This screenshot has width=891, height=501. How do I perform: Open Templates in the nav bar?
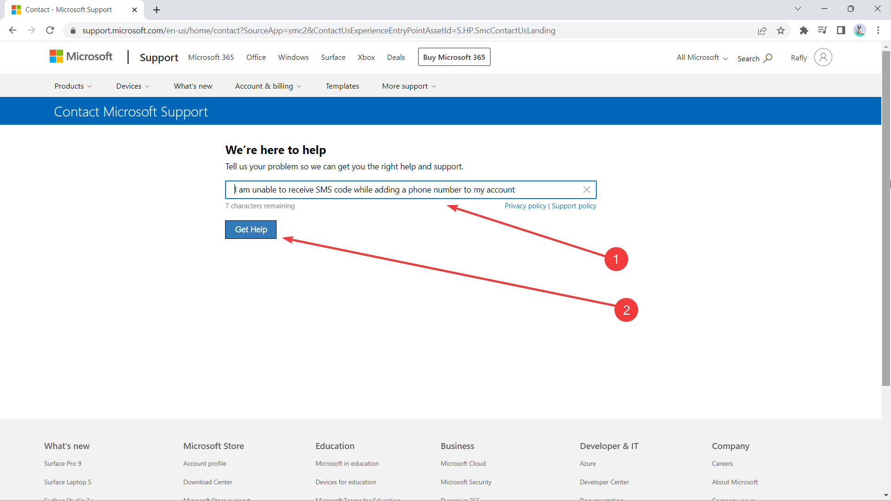coord(342,86)
